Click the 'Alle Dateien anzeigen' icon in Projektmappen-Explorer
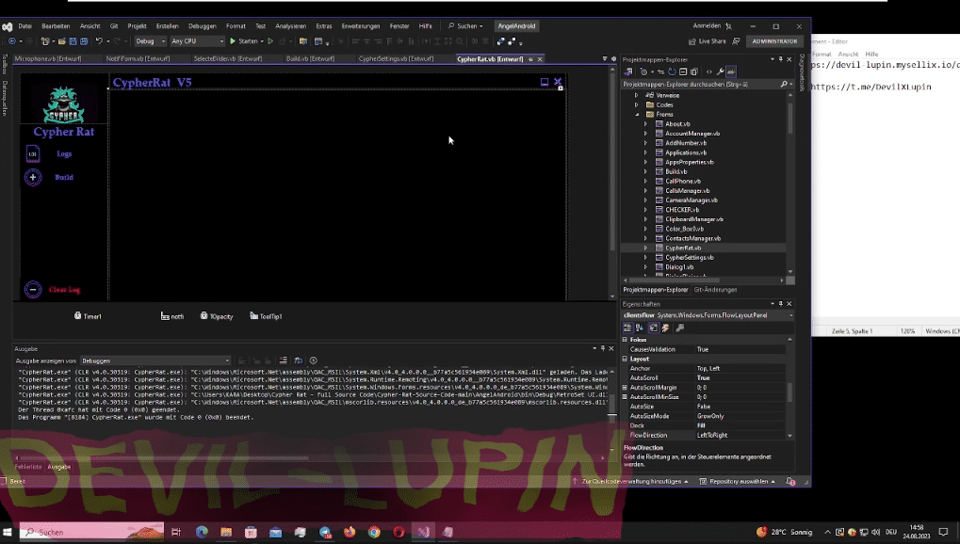960x544 pixels. click(x=695, y=72)
